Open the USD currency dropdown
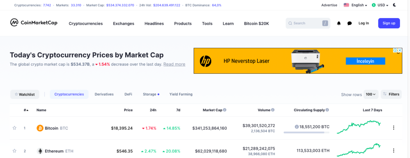This screenshot has width=410, height=158. [x=380, y=5]
